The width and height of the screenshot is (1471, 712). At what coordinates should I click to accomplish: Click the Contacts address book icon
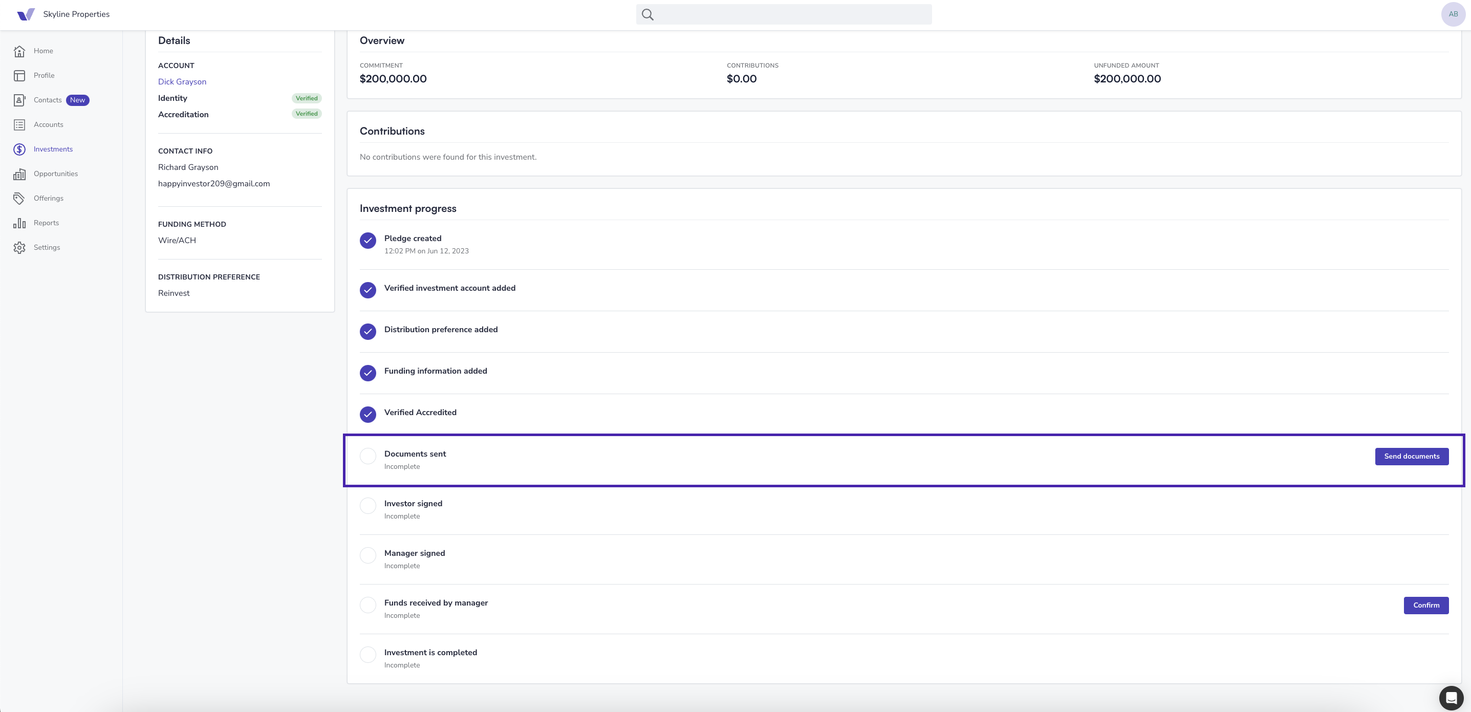click(x=19, y=100)
